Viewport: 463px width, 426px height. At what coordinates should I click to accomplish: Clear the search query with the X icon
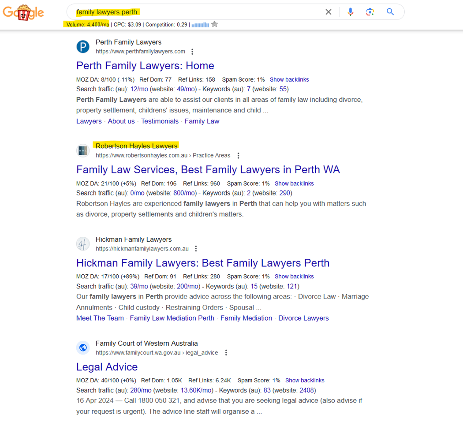(x=329, y=12)
